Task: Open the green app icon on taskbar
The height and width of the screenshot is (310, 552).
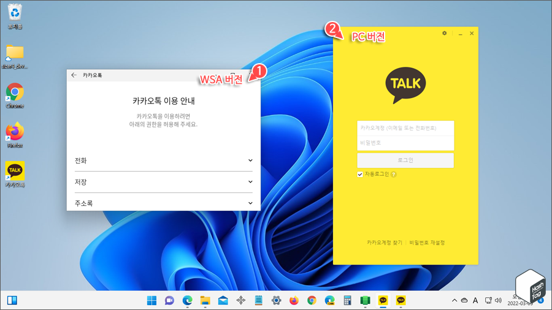Action: click(x=365, y=301)
